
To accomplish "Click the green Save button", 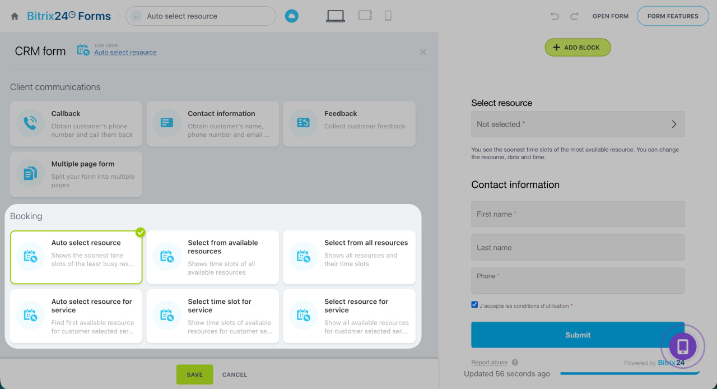I will (194, 374).
